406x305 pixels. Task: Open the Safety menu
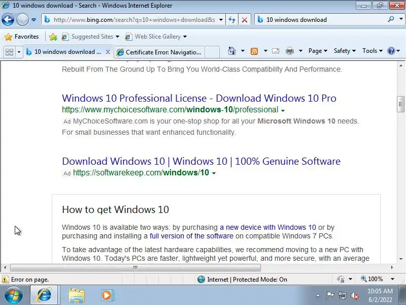coord(345,51)
